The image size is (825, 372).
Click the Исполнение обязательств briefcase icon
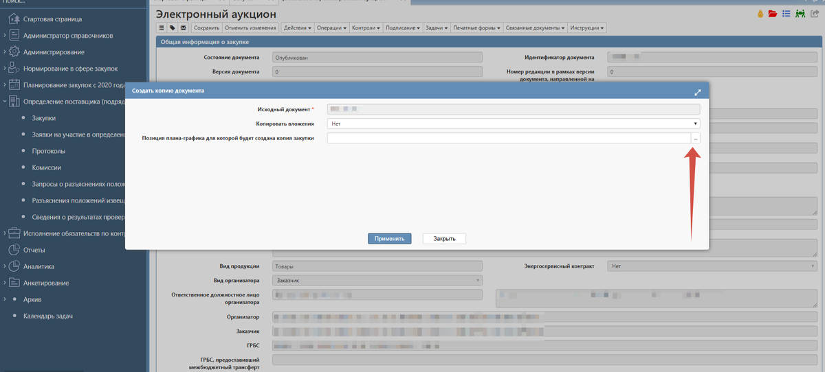pyautogui.click(x=14, y=233)
